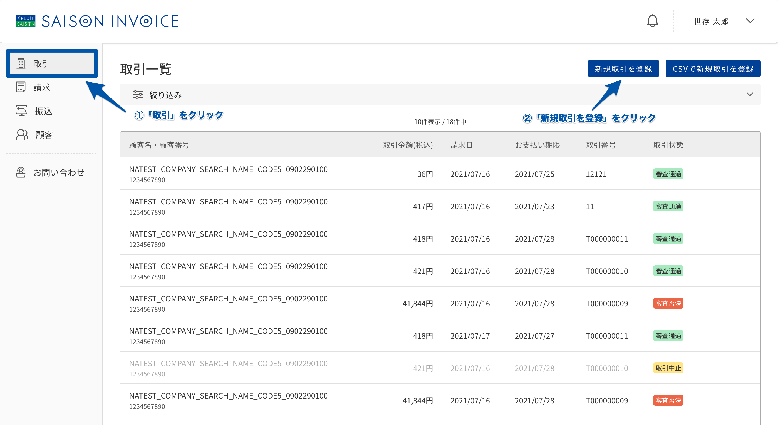The height and width of the screenshot is (425, 778).
Task: Click billing date 2021/07/17
Action: (x=470, y=336)
